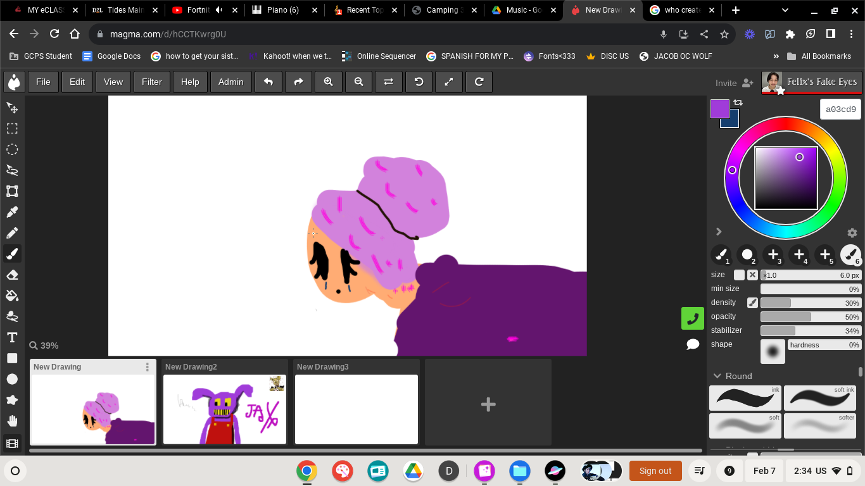The image size is (865, 486).
Task: Toggle the X lock beside size
Action: 752,275
